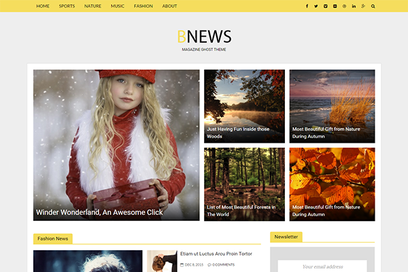
Task: Open the About page
Action: tap(169, 6)
